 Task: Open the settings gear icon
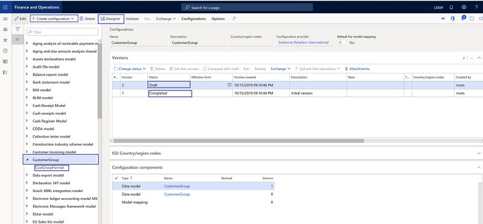[x=464, y=7]
